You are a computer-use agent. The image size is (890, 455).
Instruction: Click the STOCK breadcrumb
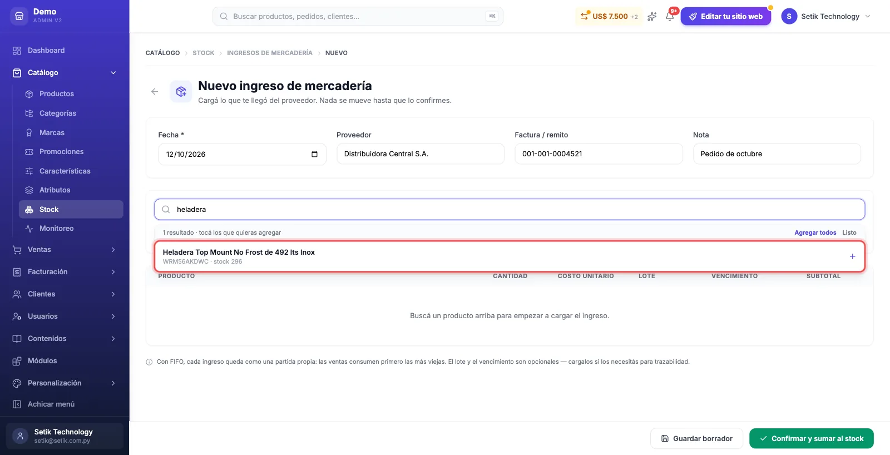tap(203, 53)
